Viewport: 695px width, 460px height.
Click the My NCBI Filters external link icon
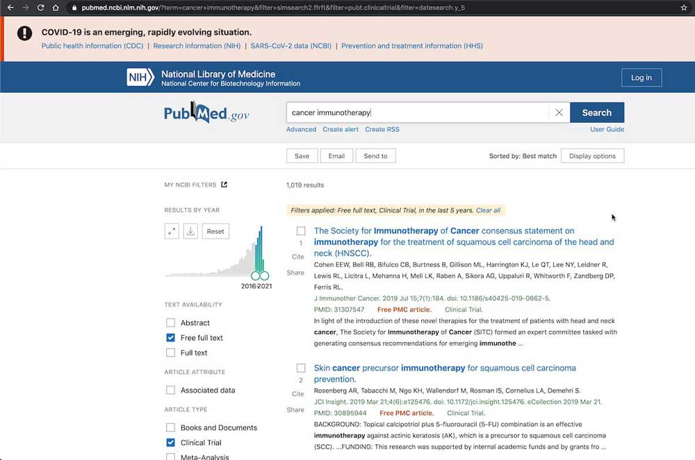(x=224, y=185)
